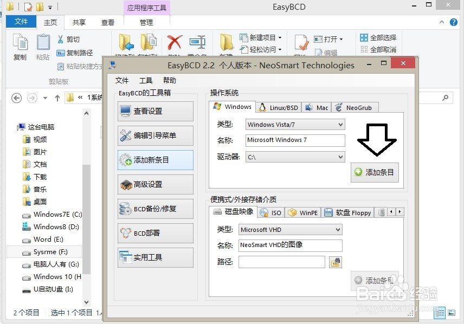Expand the 新建项目 ribbon dropdown
The width and height of the screenshot is (464, 324).
click(x=279, y=37)
